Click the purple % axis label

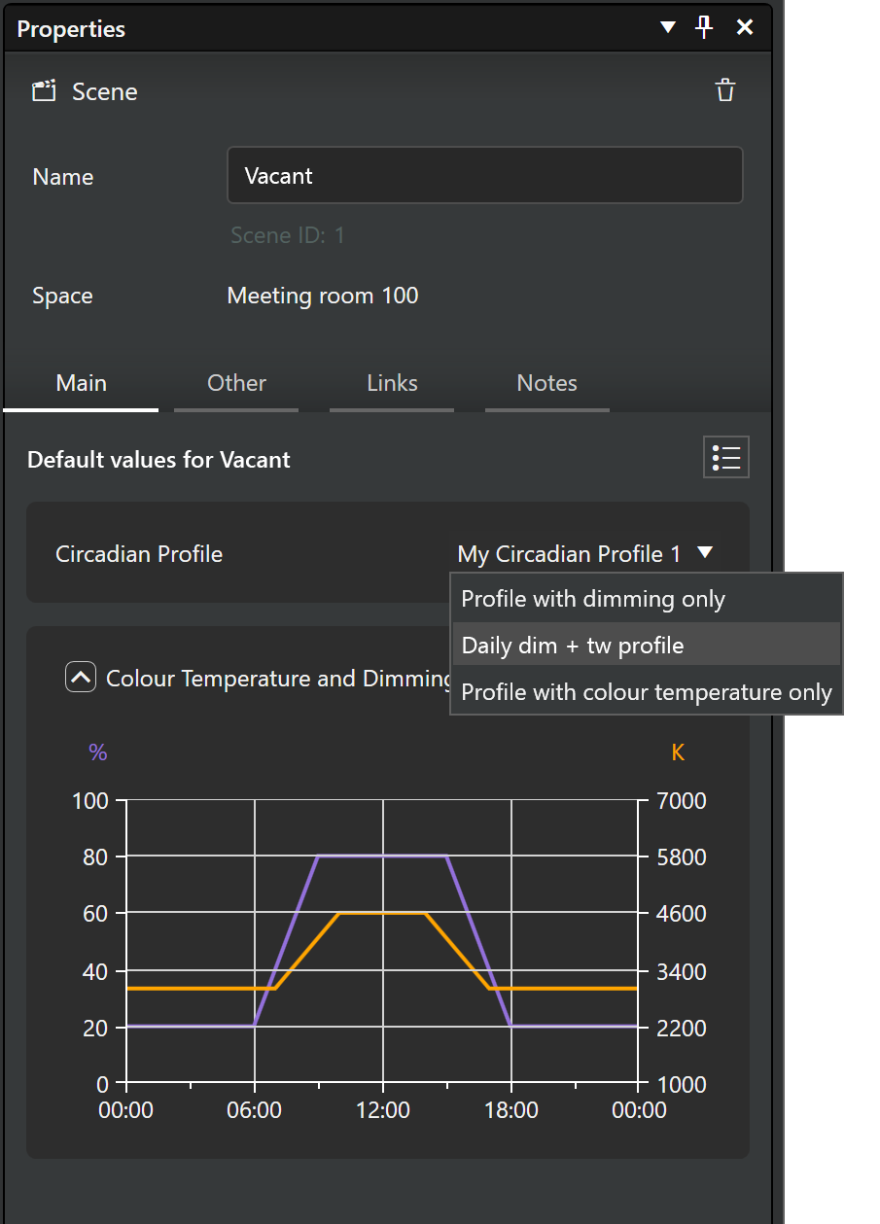pyautogui.click(x=97, y=752)
